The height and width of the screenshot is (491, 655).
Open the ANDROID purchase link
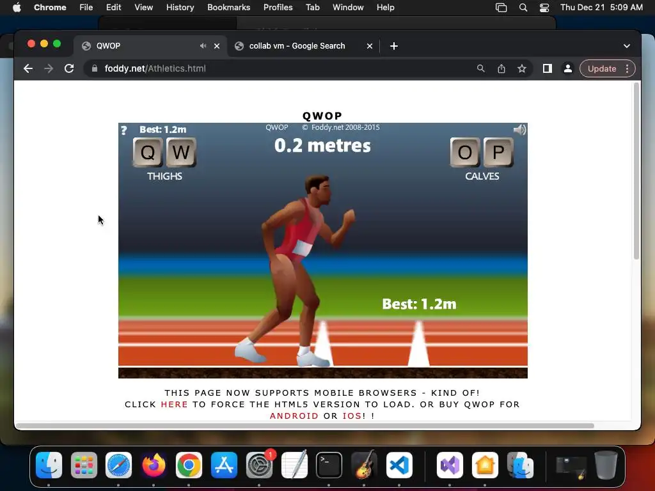(294, 416)
